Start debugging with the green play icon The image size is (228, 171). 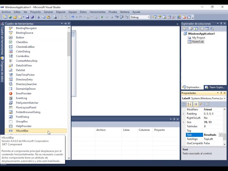(102, 17)
